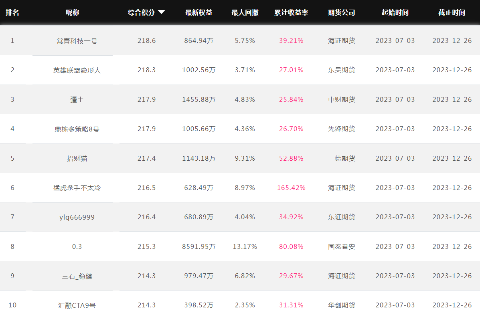Click the 截止时间 column header
The height and width of the screenshot is (319, 480).
[452, 12]
